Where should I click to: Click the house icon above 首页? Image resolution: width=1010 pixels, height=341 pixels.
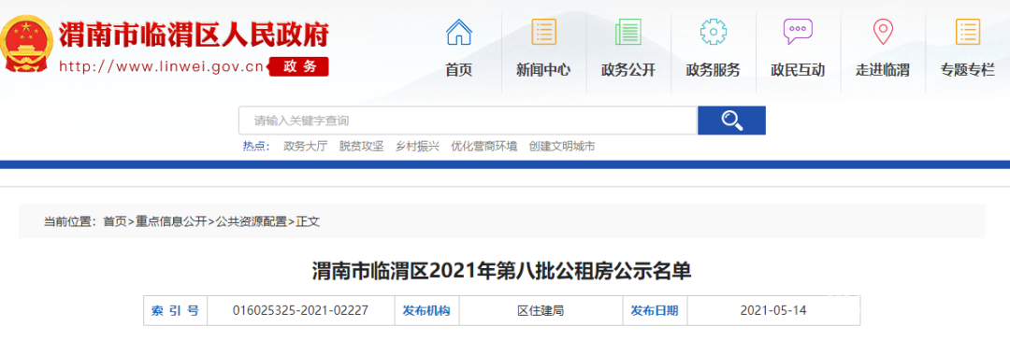[x=458, y=32]
